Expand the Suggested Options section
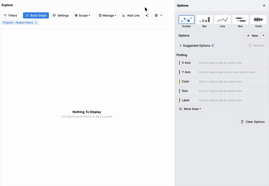269x186 pixels. (181, 46)
